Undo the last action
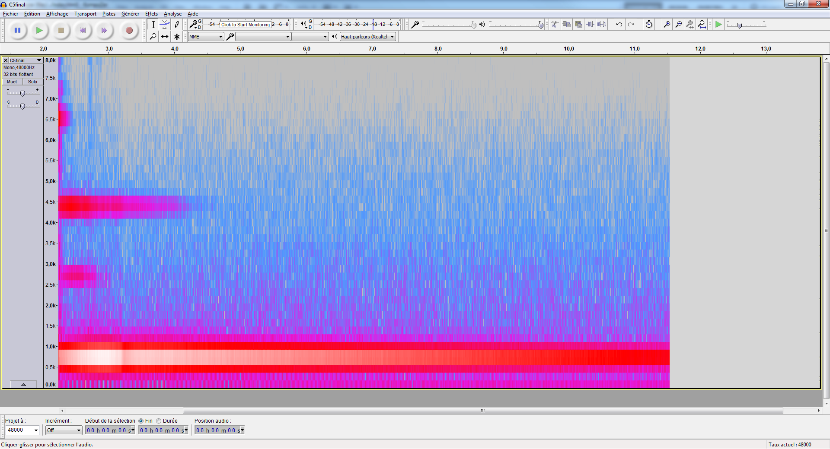This screenshot has width=830, height=449. 619,25
